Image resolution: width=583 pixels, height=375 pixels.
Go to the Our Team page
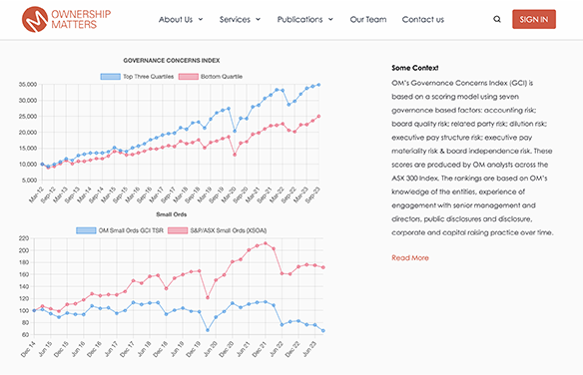[368, 19]
